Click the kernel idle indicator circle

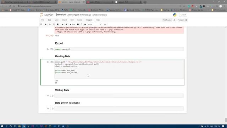click(x=186, y=20)
